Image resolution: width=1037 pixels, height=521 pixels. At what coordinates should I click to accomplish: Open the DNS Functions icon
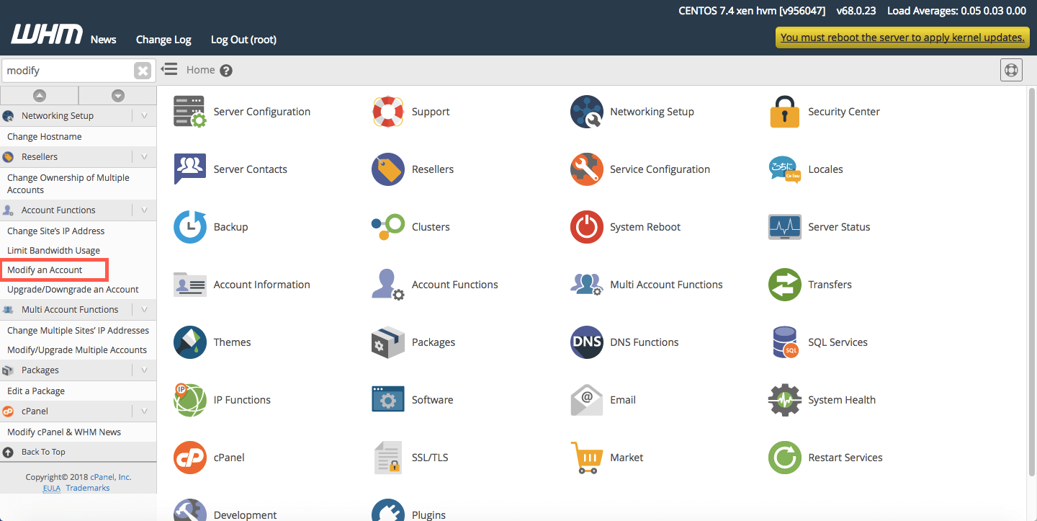(x=587, y=342)
